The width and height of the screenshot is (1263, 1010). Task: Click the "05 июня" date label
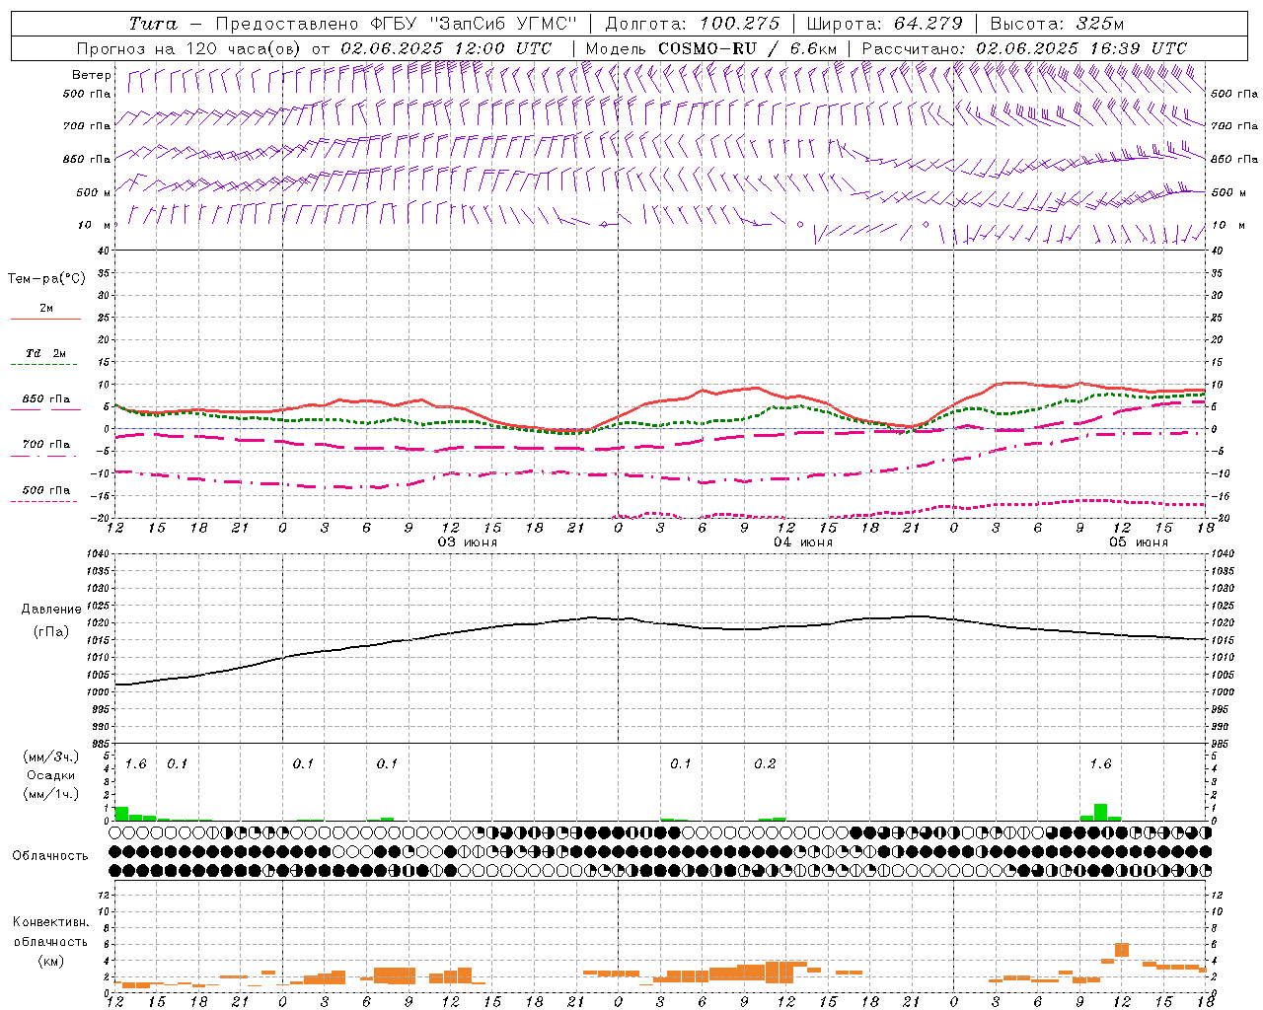(1138, 542)
